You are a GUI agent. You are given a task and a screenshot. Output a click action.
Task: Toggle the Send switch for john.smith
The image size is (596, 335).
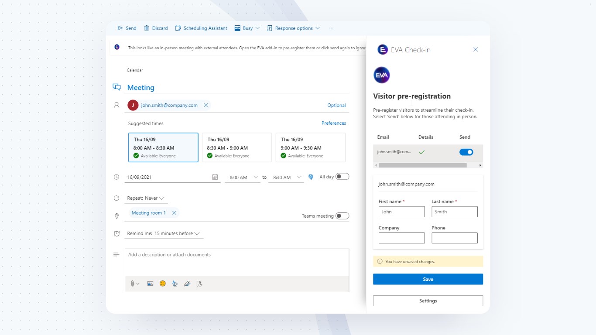click(x=466, y=152)
